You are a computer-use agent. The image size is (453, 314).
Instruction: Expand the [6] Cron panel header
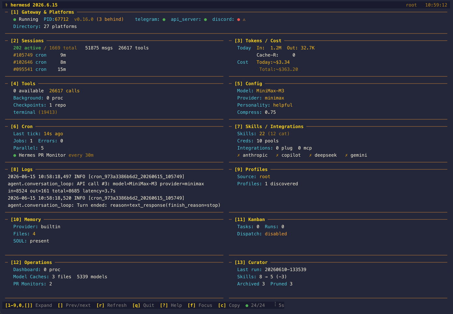[21, 126]
